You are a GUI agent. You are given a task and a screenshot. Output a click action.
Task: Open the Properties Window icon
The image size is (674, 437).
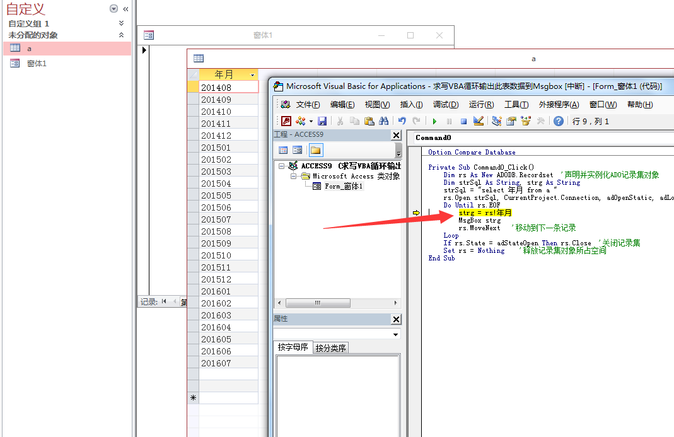pyautogui.click(x=511, y=121)
